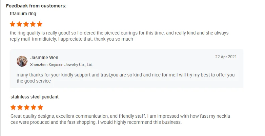Click fifth star of stainless steel pendant rating
Screen dimensions: 265x136
point(40,108)
